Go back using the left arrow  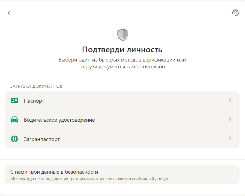(x=9, y=13)
